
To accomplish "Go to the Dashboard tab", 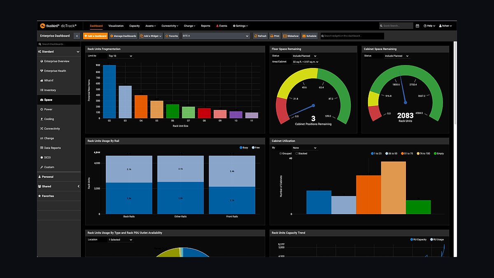I will (x=96, y=26).
